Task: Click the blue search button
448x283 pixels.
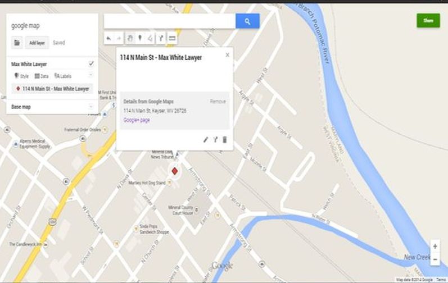Action: point(247,21)
